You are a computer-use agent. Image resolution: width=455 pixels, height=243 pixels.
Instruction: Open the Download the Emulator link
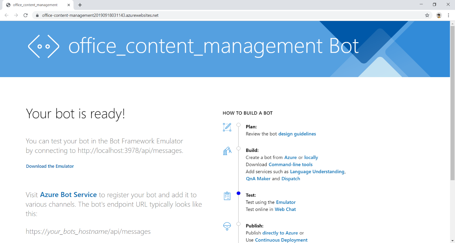[x=50, y=166]
